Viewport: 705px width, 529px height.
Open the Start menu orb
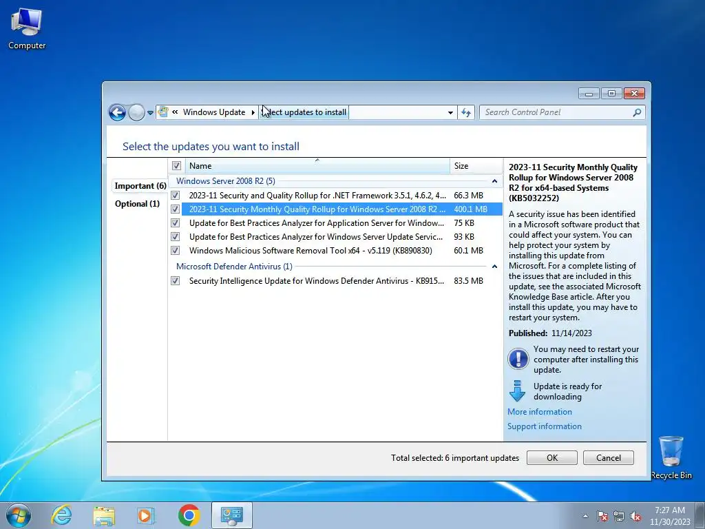[x=19, y=515]
